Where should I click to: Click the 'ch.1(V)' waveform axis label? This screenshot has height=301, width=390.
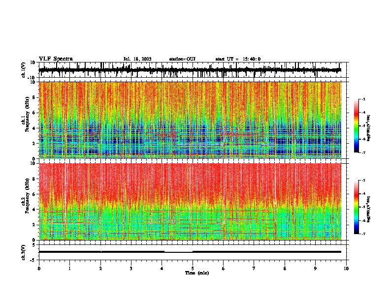pos(24,70)
